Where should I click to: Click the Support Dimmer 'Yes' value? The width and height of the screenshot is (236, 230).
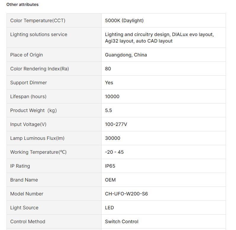(109, 82)
